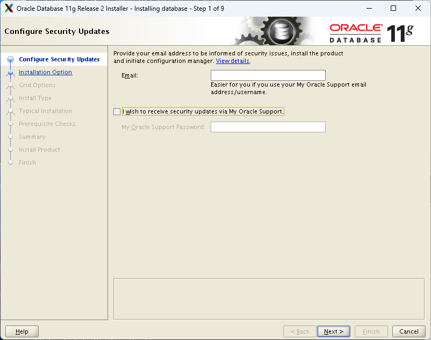Click the Prerequisite Checks step text
Viewport: 431px width, 340px height.
[47, 124]
